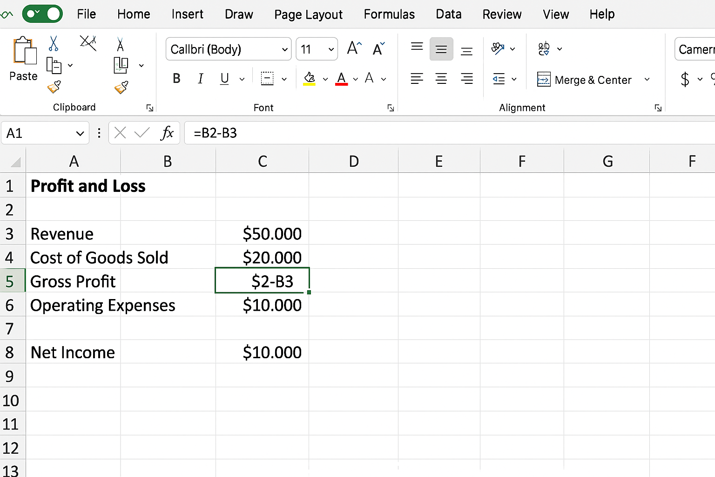Image resolution: width=715 pixels, height=477 pixels.
Task: Open the font size 11 dropdown
Action: [x=331, y=49]
